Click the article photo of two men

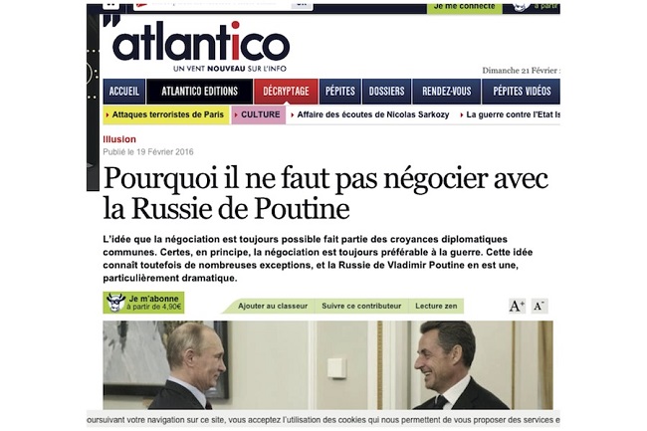[x=328, y=365]
